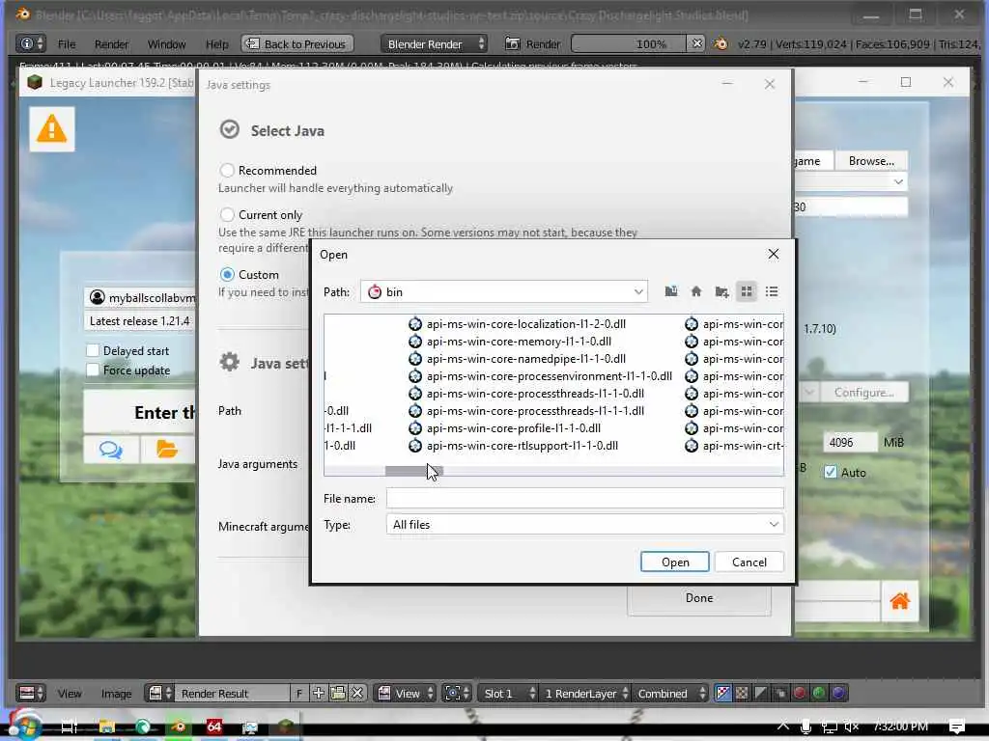The width and height of the screenshot is (989, 741).
Task: Select api-ms-win-core-memory-l1-1-0.dll file
Action: 510,341
